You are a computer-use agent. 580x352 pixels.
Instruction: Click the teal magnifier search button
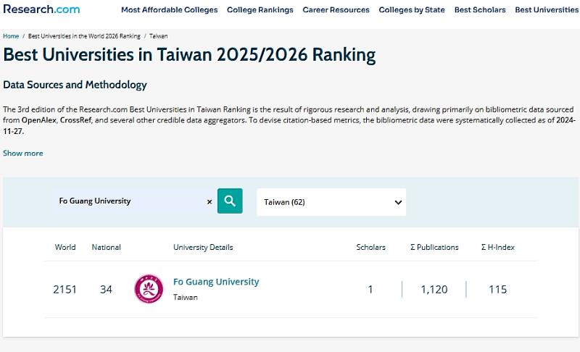230,201
